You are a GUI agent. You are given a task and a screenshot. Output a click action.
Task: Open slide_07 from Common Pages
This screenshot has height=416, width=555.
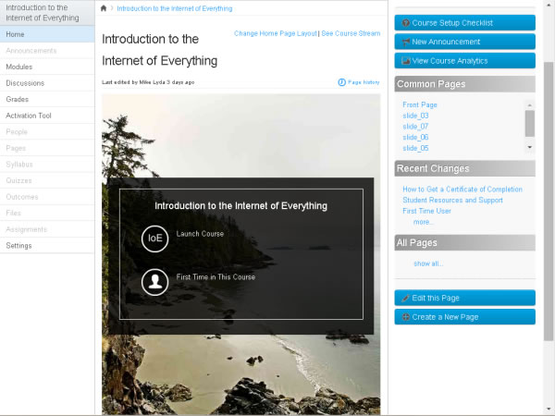[415, 116]
